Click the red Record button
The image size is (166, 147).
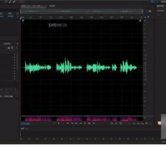coord(85,123)
